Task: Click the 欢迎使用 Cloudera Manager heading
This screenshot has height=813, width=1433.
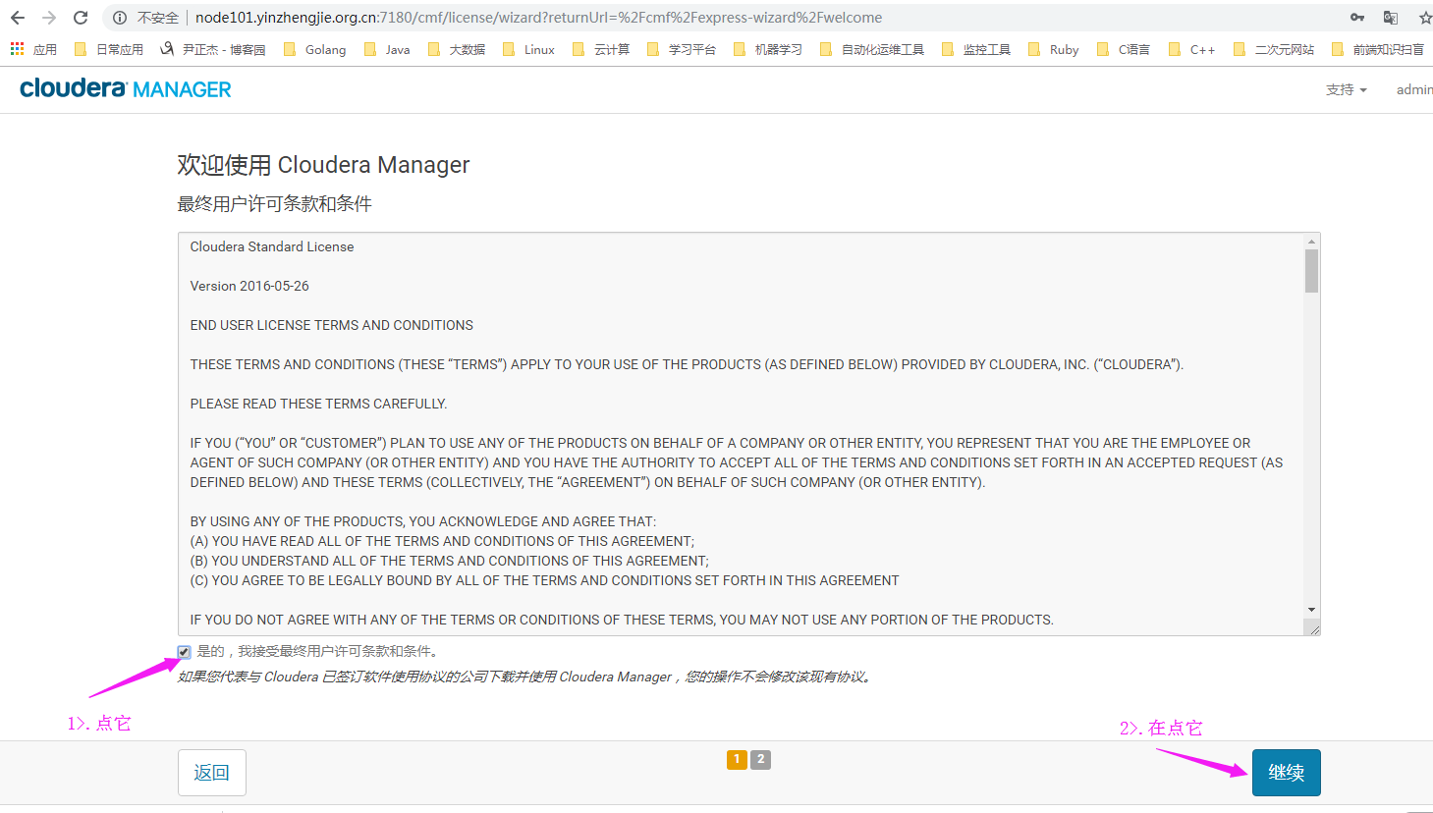Action: (323, 165)
